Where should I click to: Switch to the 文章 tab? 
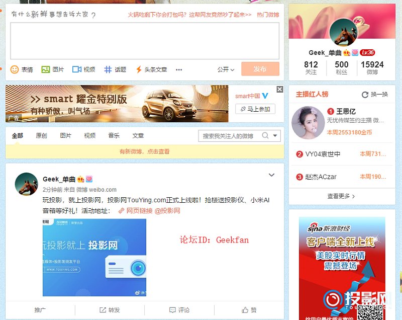pos(138,135)
